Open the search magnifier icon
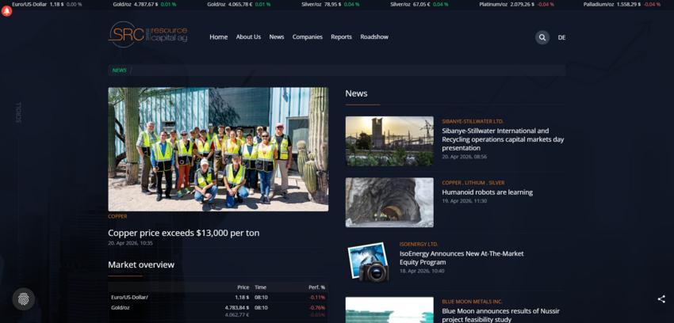The image size is (674, 323). pos(542,37)
